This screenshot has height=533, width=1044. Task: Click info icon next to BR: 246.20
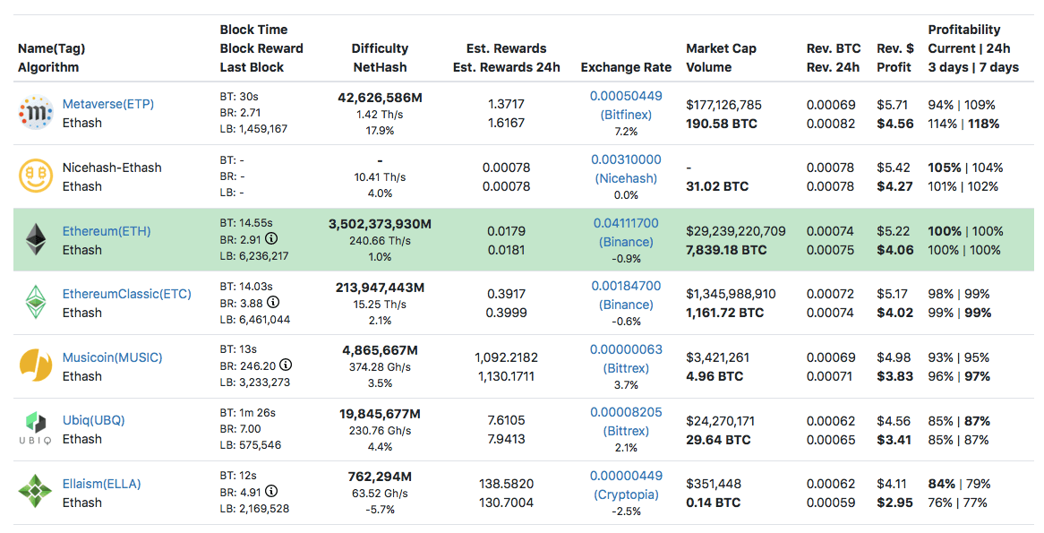(x=286, y=365)
